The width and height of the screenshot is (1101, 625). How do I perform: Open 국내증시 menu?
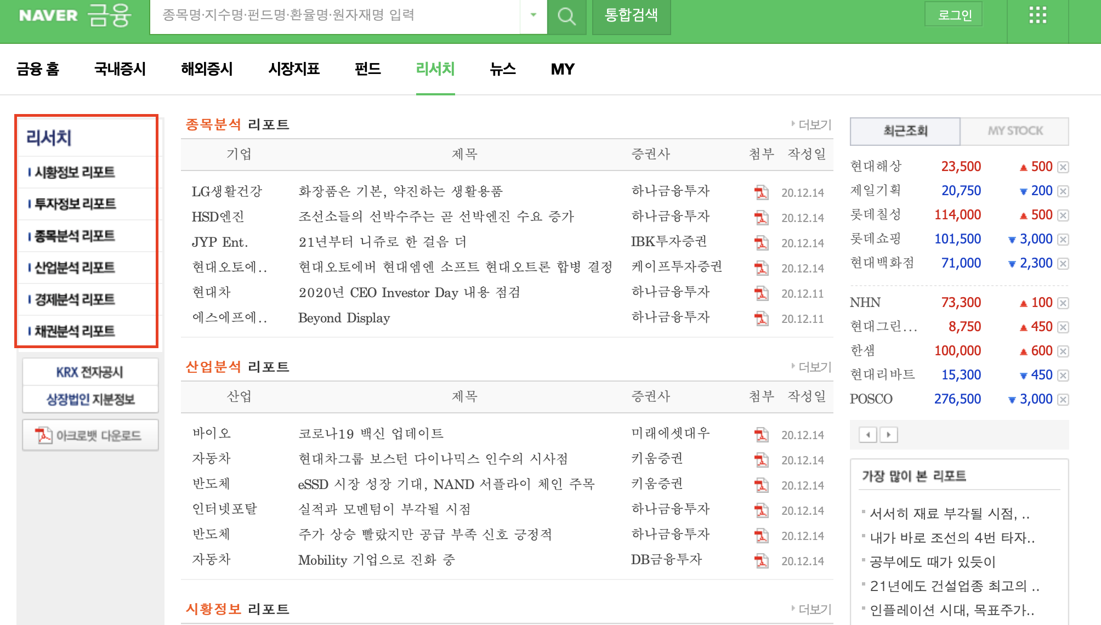120,69
